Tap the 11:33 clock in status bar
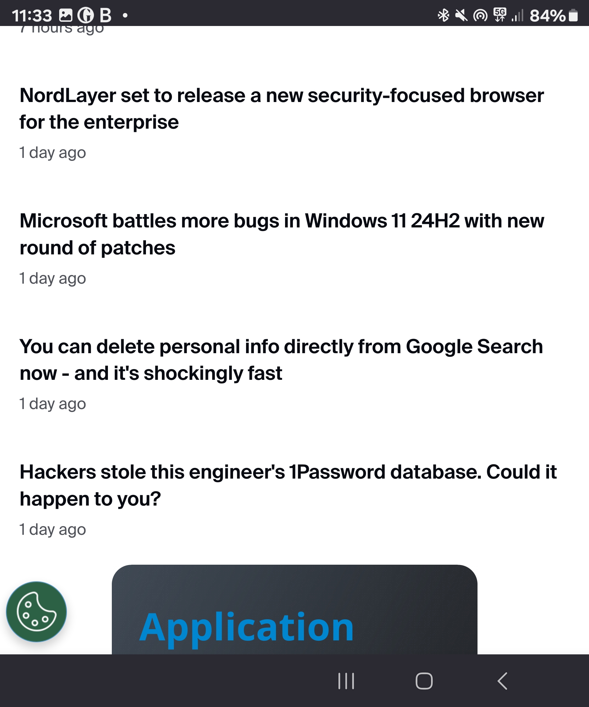This screenshot has width=589, height=707. 32,16
